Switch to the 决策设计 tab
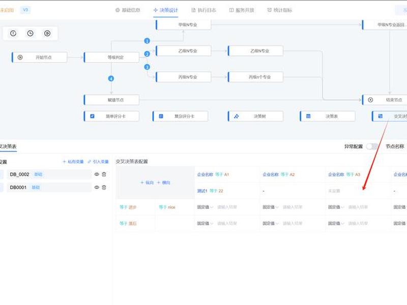This screenshot has height=305, width=407. (166, 10)
